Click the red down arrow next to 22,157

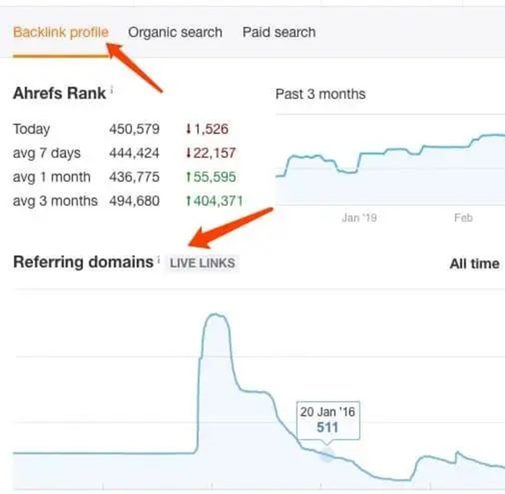coord(189,153)
